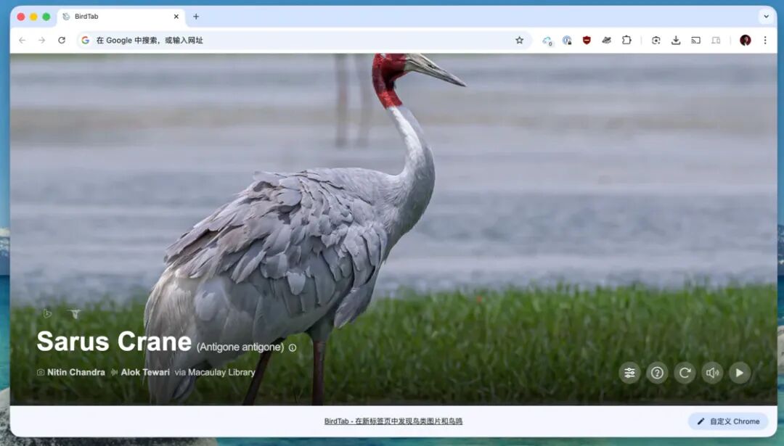Open the Downloads tray icon
The width and height of the screenshot is (784, 446).
(x=676, y=41)
